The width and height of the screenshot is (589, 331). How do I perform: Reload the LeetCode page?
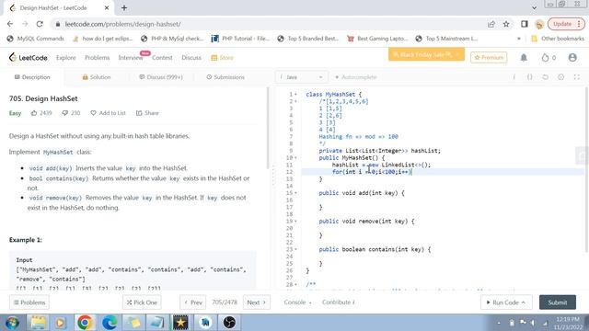coord(40,24)
